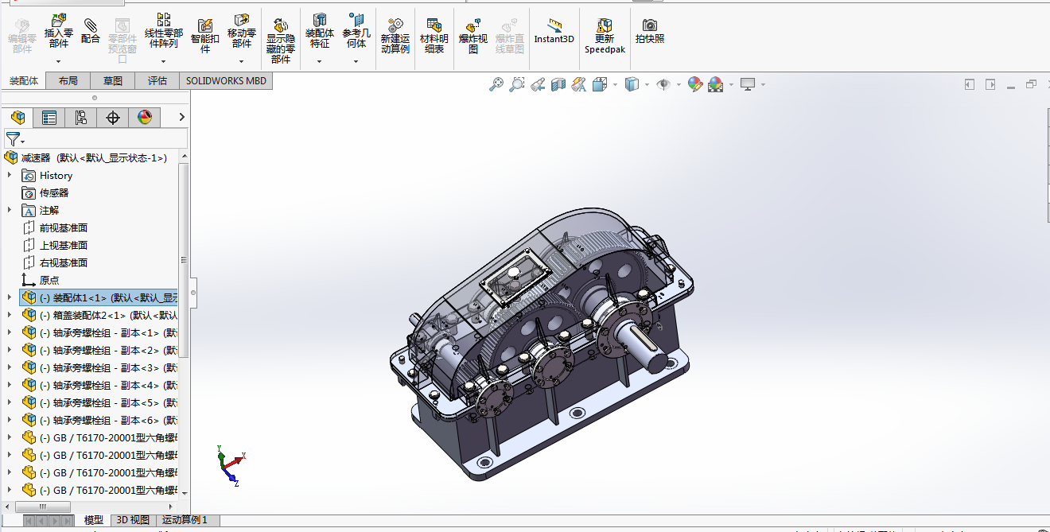The width and height of the screenshot is (1050, 532).
Task: Click the Zoom to Area icon
Action: (x=517, y=83)
